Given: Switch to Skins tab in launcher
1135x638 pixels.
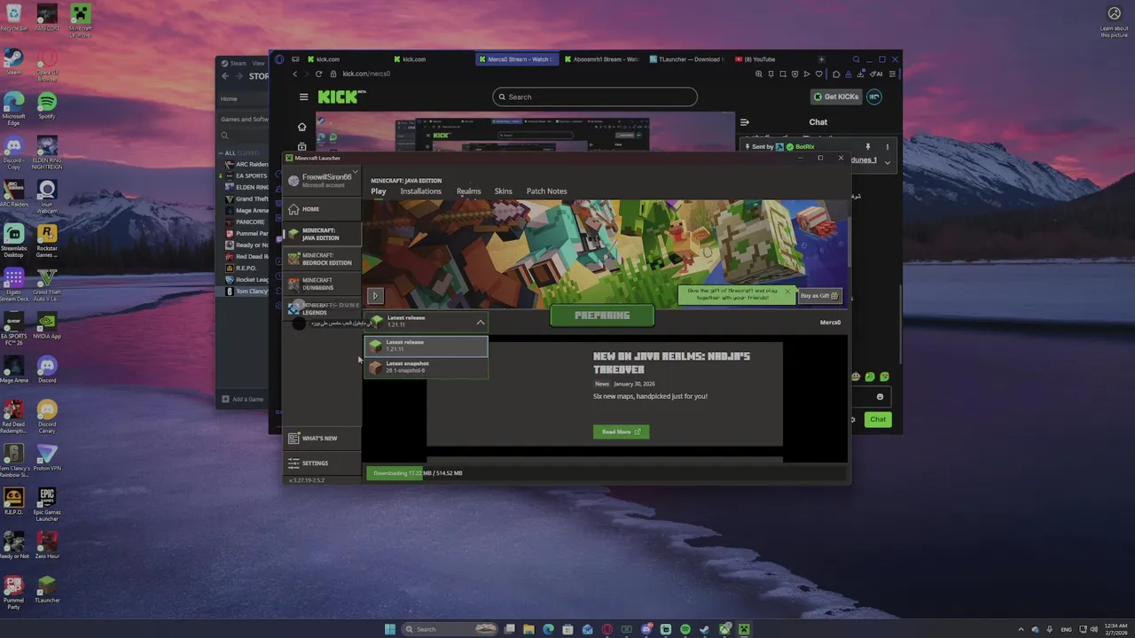Looking at the screenshot, I should (x=503, y=191).
